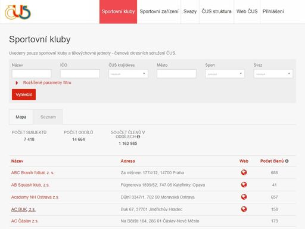Switch to the Seznam tab
305x229 pixels.
tap(48, 117)
